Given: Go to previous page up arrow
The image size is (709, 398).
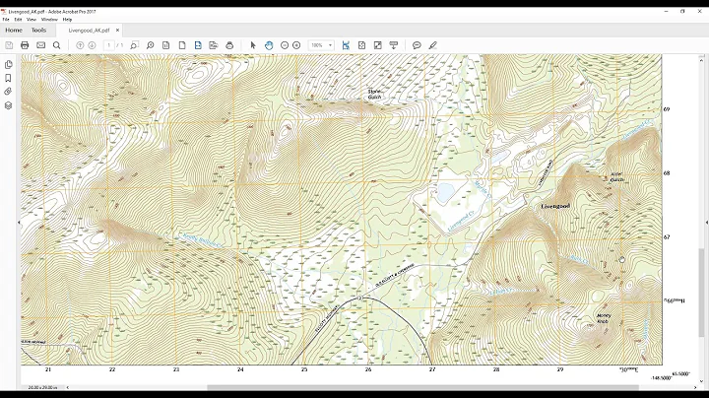Looking at the screenshot, I should [x=80, y=45].
